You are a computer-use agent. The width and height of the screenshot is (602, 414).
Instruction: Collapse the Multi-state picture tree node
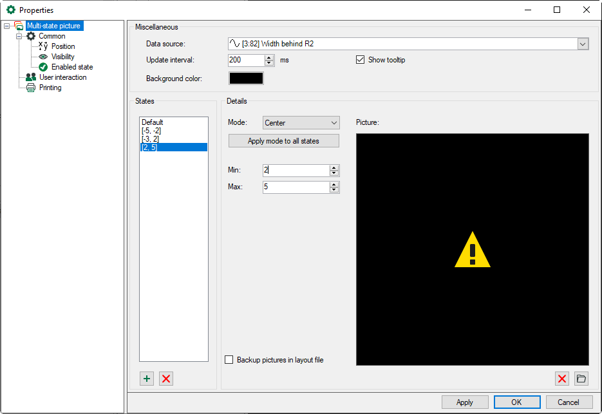pos(6,26)
